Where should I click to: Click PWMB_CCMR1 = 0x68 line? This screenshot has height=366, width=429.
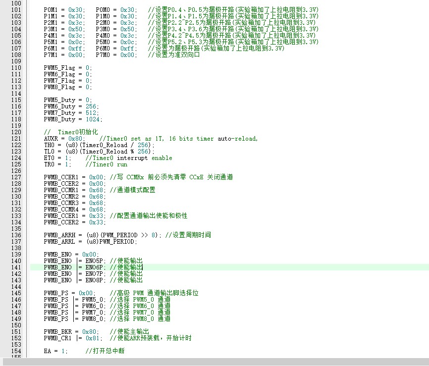[x=75, y=190]
